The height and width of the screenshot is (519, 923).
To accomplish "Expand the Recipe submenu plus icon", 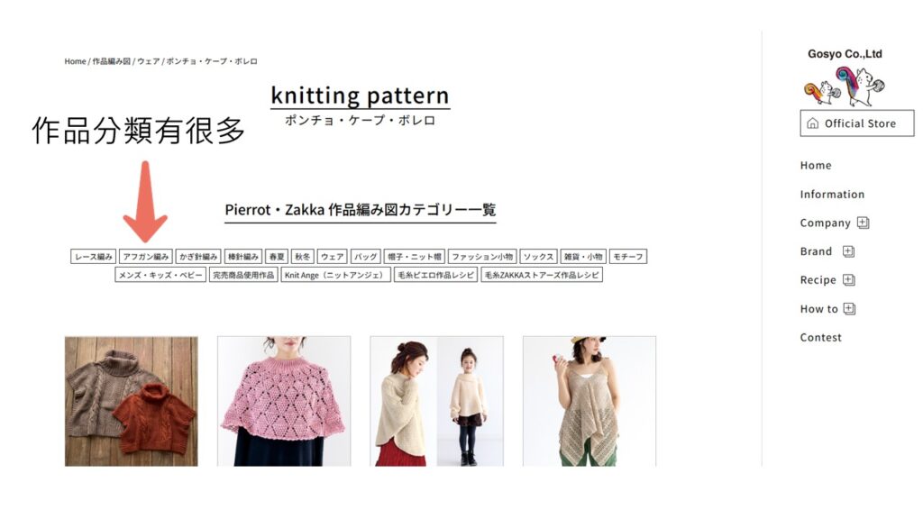I will 849,279.
